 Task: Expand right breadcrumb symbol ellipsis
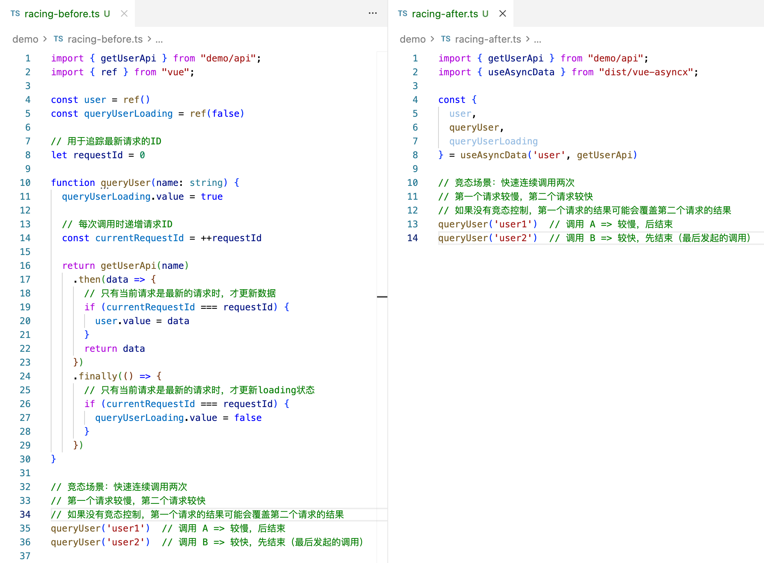tap(537, 39)
